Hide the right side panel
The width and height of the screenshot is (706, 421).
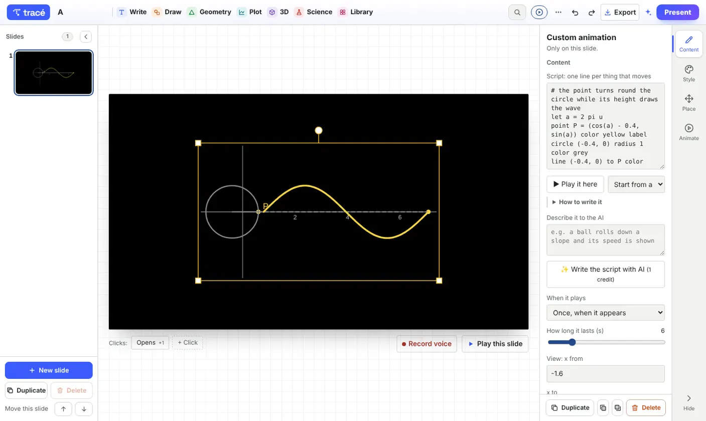689,402
